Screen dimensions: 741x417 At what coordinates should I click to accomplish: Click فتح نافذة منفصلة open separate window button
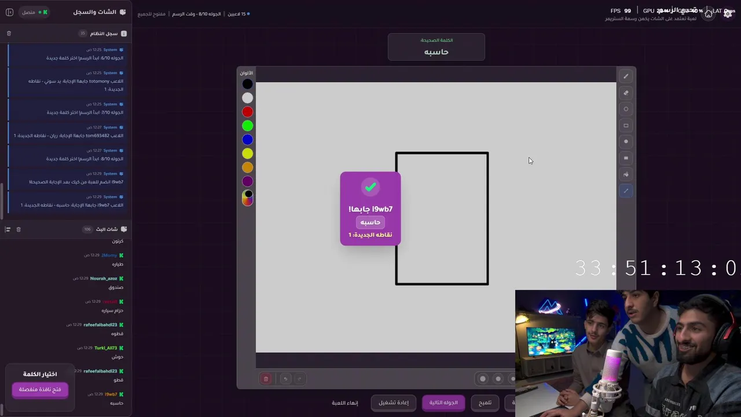tap(40, 390)
